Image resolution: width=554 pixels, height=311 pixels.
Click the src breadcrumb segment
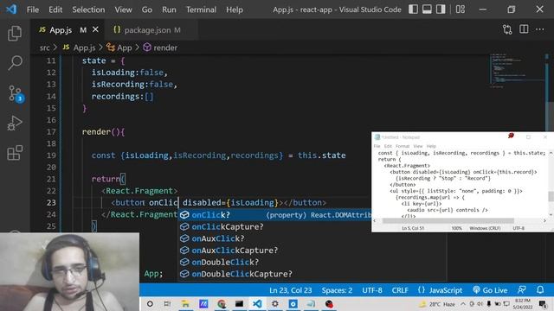[44, 48]
